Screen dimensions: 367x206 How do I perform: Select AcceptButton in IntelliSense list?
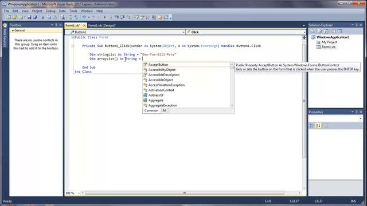[186, 65]
